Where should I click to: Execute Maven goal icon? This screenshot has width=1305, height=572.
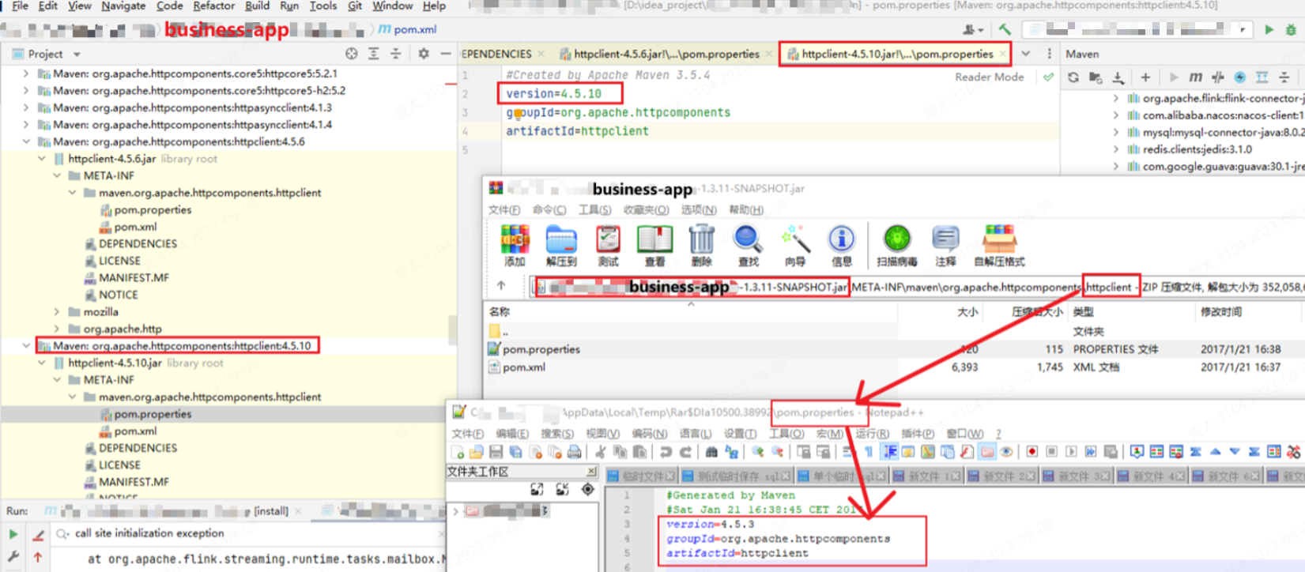(1196, 77)
